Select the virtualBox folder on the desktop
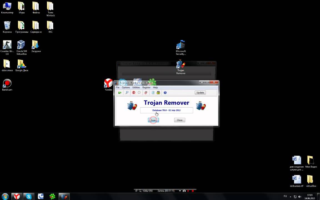Image resolution: width=320 pixels, height=200 pixels. click(x=311, y=181)
